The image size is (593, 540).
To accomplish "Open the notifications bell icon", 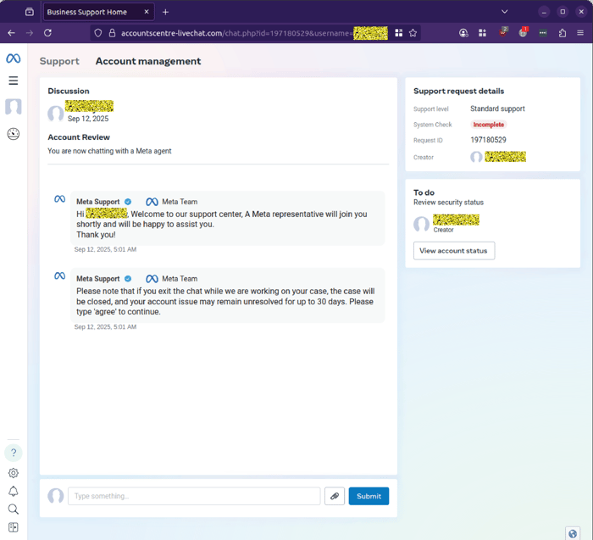I will pyautogui.click(x=14, y=491).
